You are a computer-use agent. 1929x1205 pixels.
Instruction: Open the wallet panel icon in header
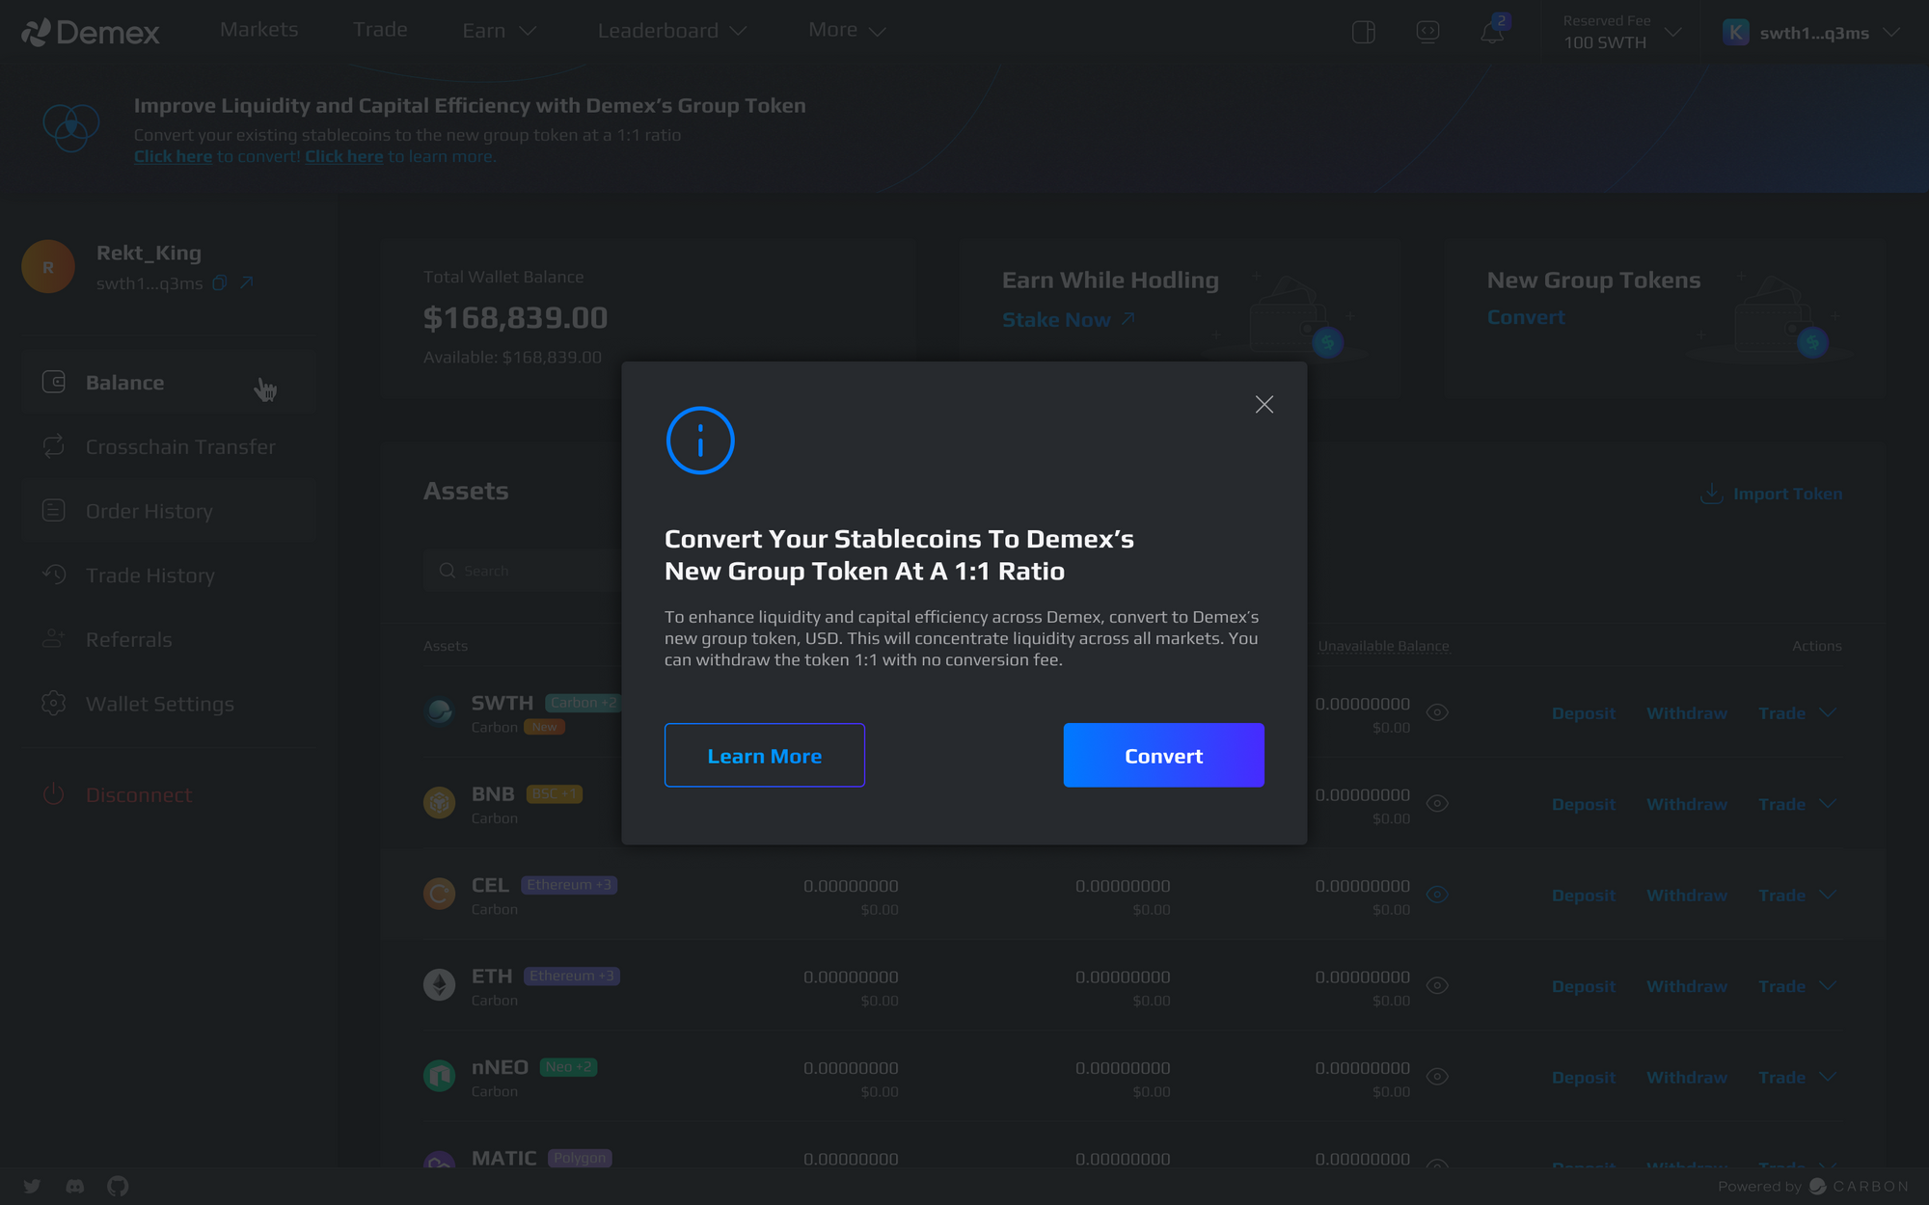point(1363,32)
